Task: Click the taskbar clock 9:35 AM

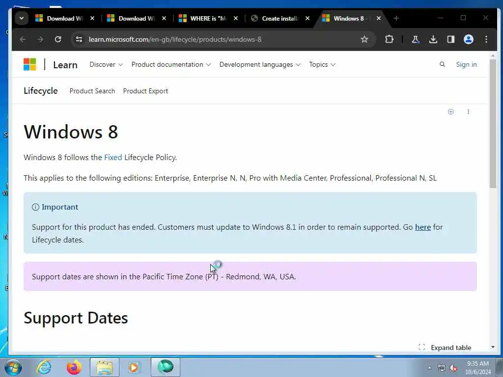Action: [x=478, y=368]
